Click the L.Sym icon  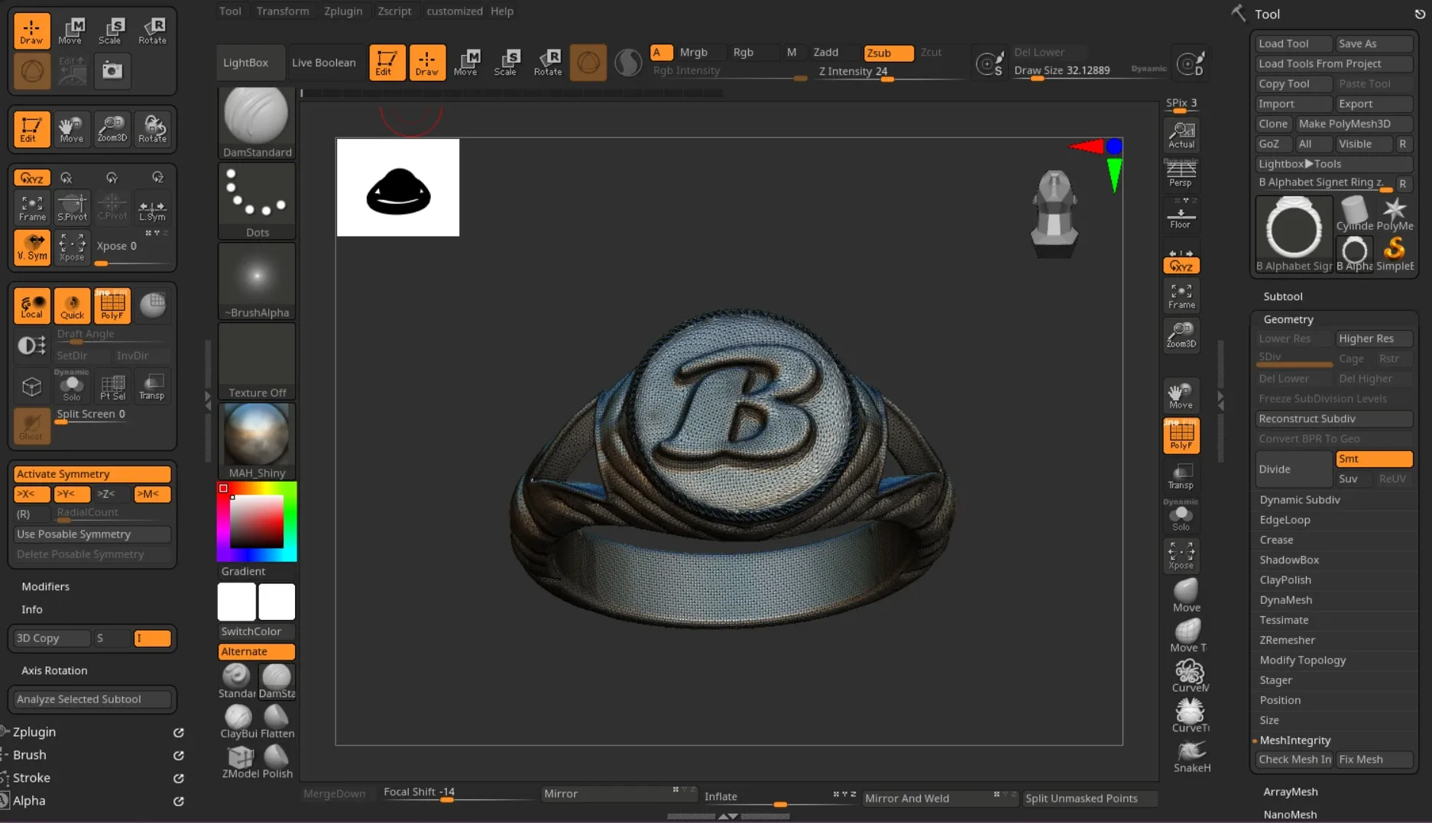[x=152, y=207]
